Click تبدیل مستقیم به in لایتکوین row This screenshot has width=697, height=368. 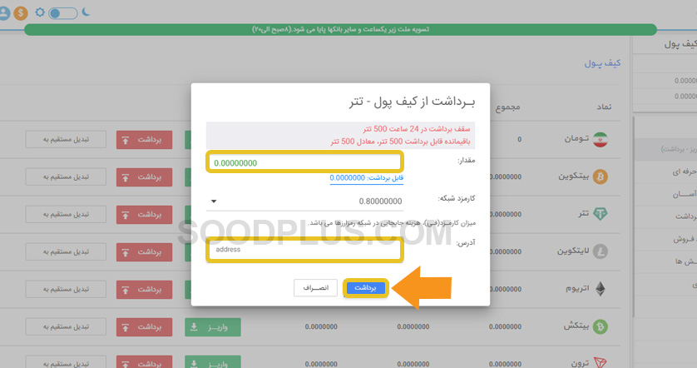[66, 251]
